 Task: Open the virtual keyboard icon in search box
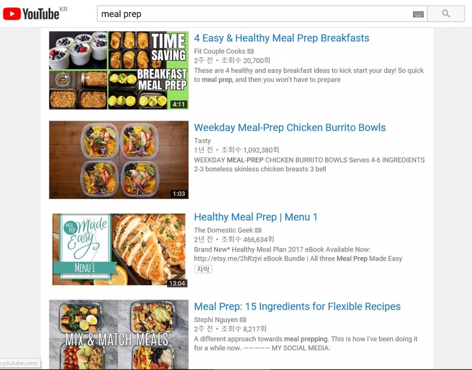[418, 14]
